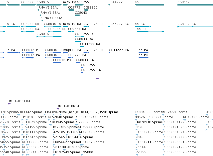The width and height of the screenshot is (213, 156).
Task: Click EST RE36774.5prime
Action: tap(160, 117)
